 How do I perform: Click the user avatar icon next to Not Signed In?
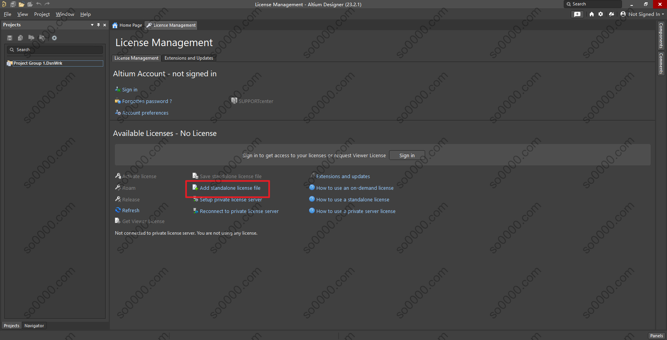click(x=623, y=14)
